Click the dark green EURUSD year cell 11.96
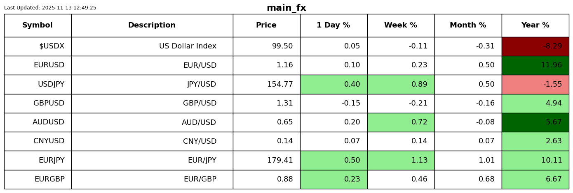 pyautogui.click(x=535, y=65)
